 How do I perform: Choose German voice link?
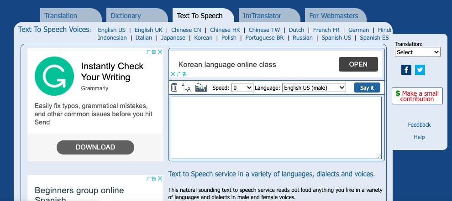pos(358,30)
